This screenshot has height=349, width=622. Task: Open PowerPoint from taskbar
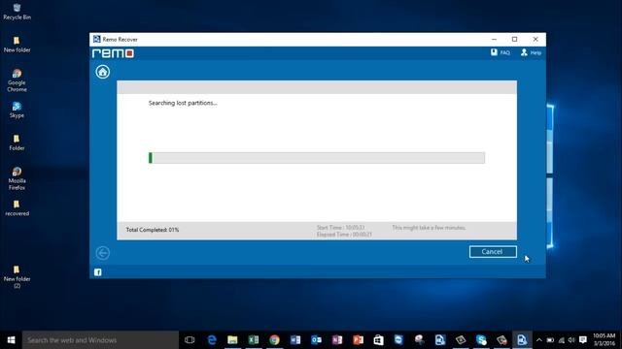coord(358,340)
